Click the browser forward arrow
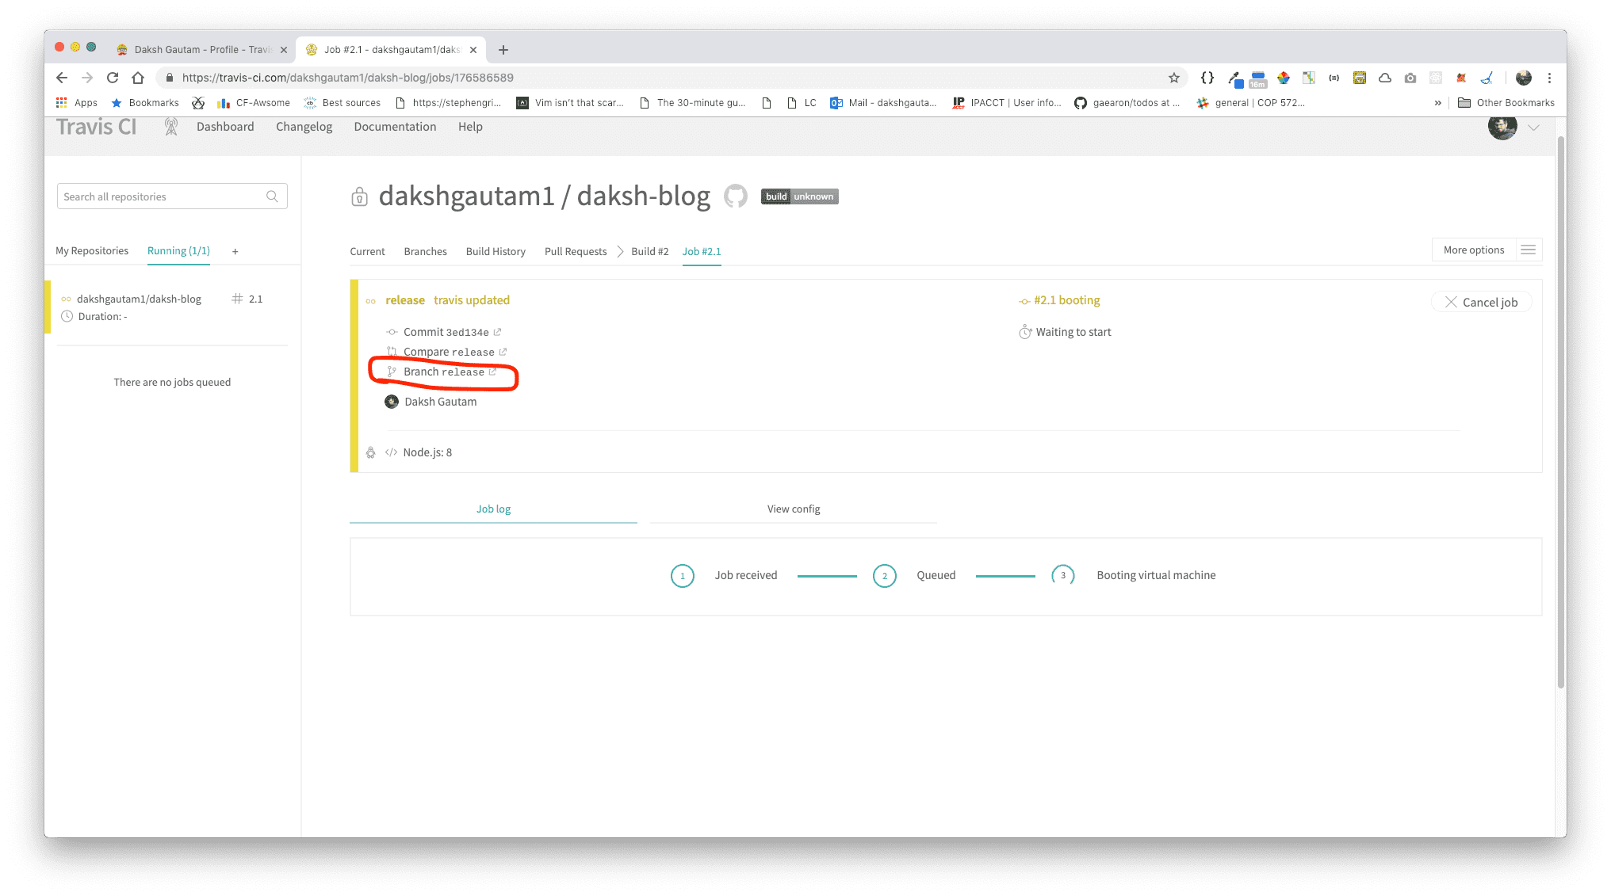 tap(87, 78)
